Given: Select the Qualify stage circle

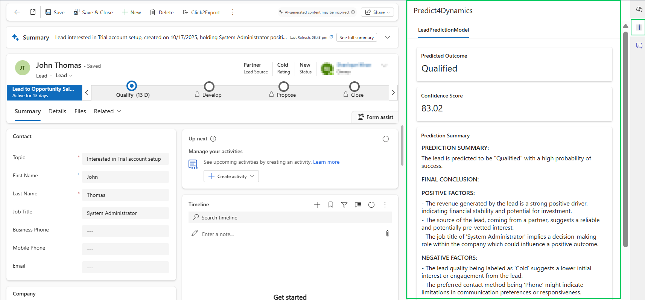Looking at the screenshot, I should click(132, 86).
